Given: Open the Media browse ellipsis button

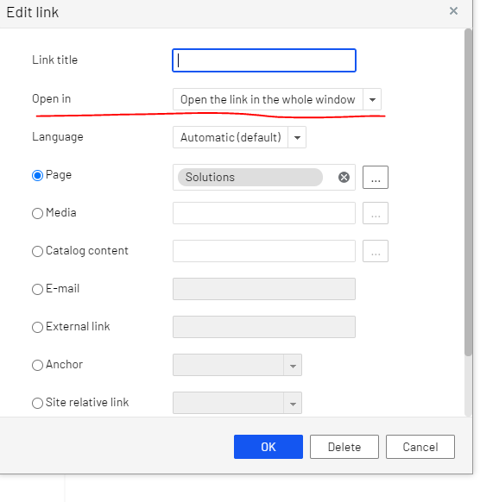Looking at the screenshot, I should tap(376, 213).
